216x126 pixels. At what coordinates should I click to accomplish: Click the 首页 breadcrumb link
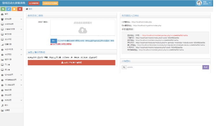coord(30,9)
